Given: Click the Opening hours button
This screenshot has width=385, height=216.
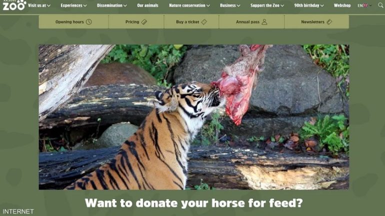Looking at the screenshot, I should coord(73,22).
